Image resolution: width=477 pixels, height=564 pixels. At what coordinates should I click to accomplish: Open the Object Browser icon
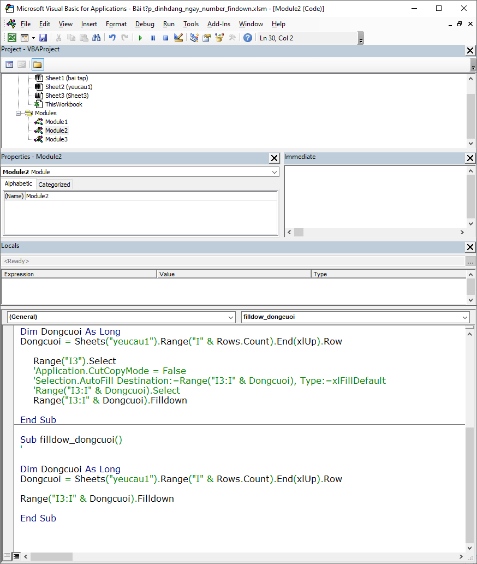click(x=219, y=38)
